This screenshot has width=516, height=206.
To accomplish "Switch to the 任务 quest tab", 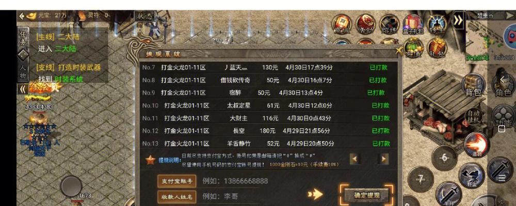I will coord(22,38).
